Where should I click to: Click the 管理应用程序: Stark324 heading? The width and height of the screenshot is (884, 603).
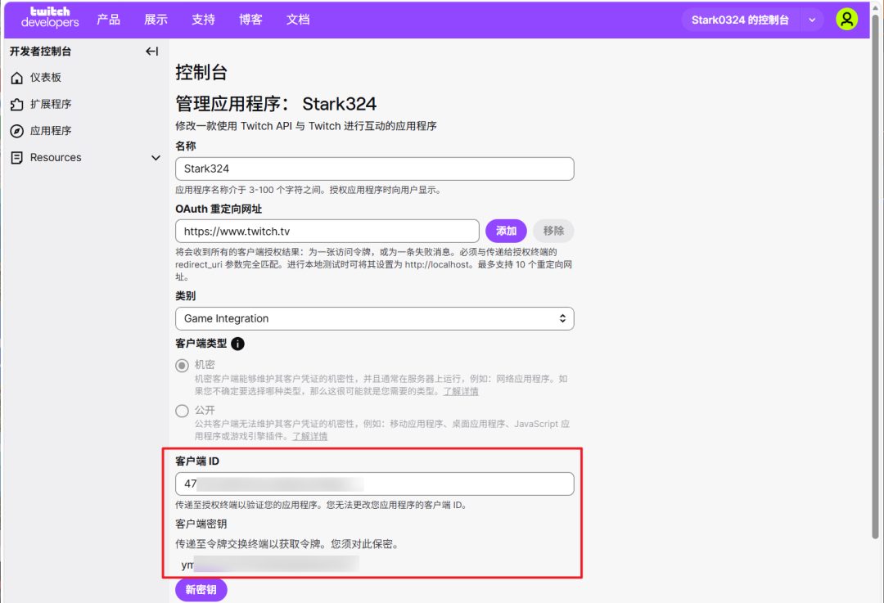(276, 104)
